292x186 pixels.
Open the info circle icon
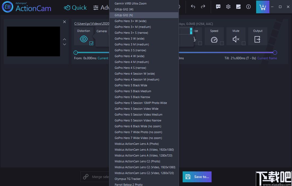pyautogui.click(x=248, y=7)
